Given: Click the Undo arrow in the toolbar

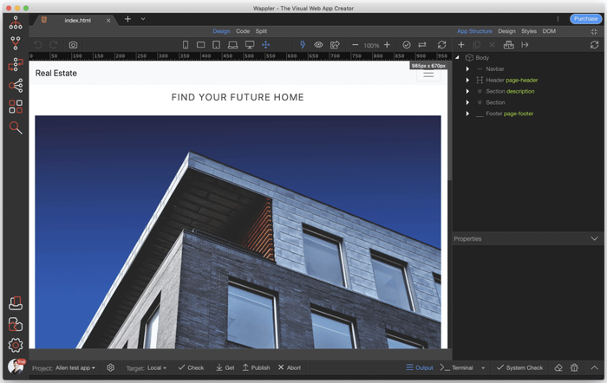Looking at the screenshot, I should point(37,45).
